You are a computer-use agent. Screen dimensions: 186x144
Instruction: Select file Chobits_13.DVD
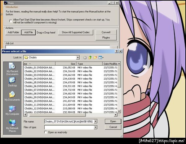click(x=39, y=112)
